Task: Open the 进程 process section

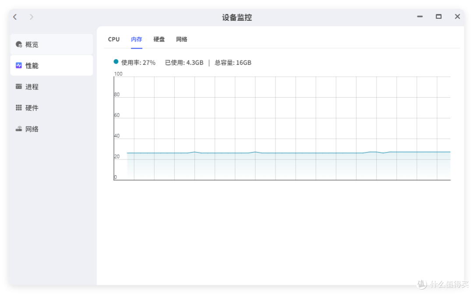Action: [52, 87]
